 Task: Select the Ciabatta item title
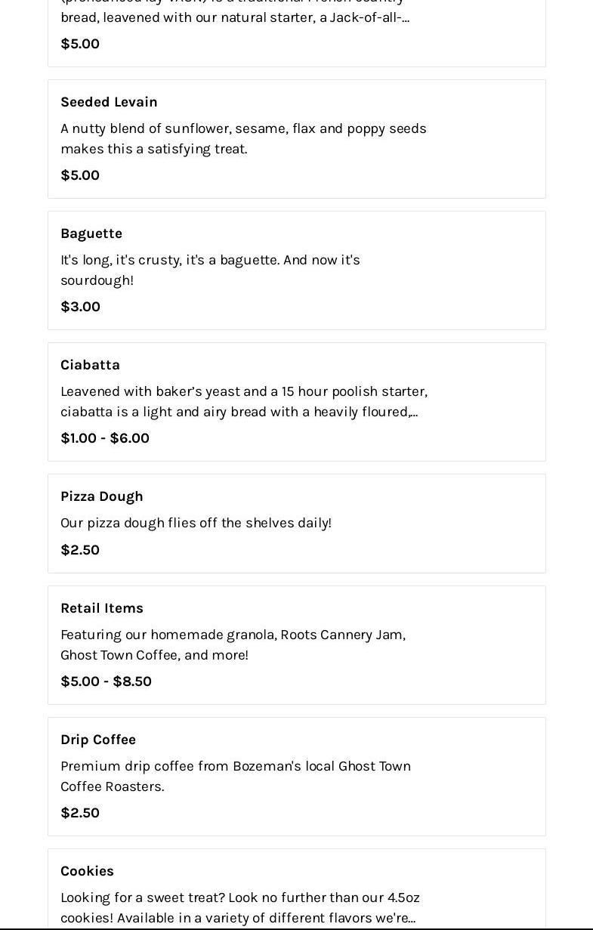click(x=90, y=365)
